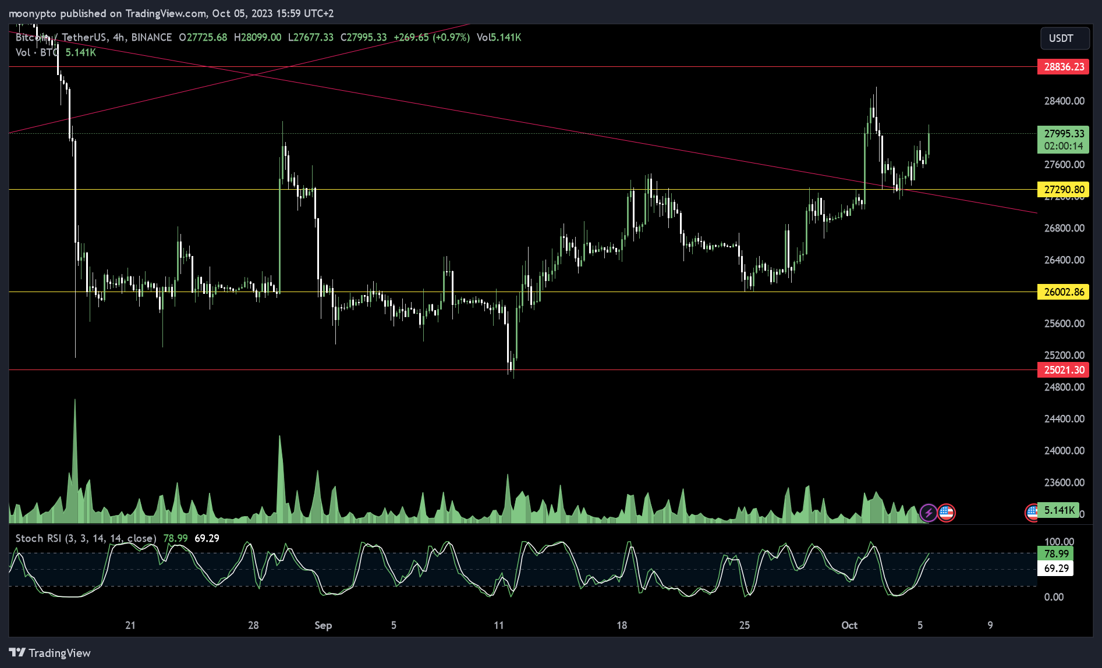This screenshot has width=1102, height=668.
Task: Click the 25 date label on time axis
Action: pos(745,626)
